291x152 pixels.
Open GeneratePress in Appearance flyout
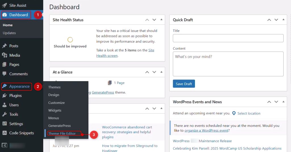tap(59, 126)
